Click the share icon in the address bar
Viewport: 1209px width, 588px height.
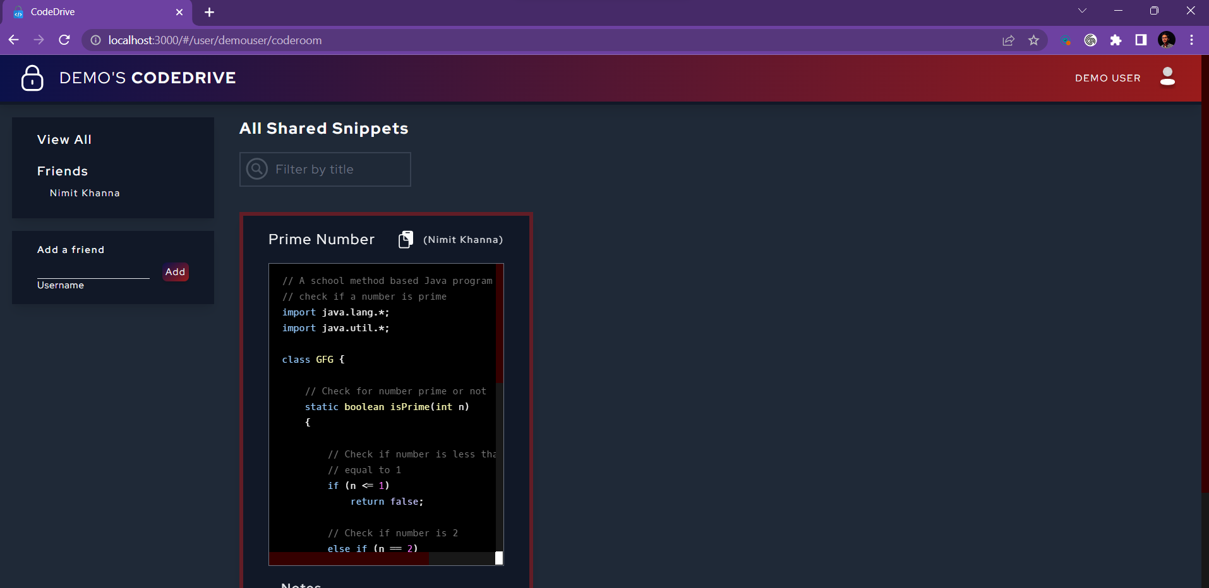point(1007,40)
